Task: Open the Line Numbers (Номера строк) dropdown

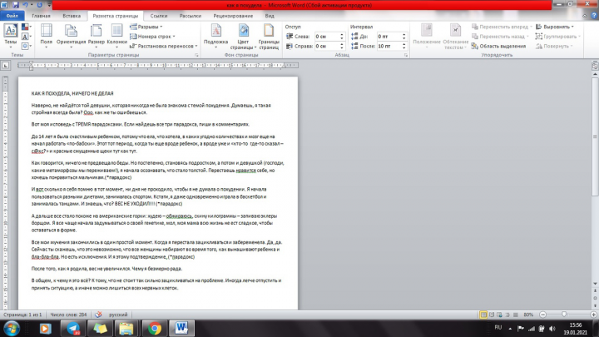Action: (x=152, y=37)
